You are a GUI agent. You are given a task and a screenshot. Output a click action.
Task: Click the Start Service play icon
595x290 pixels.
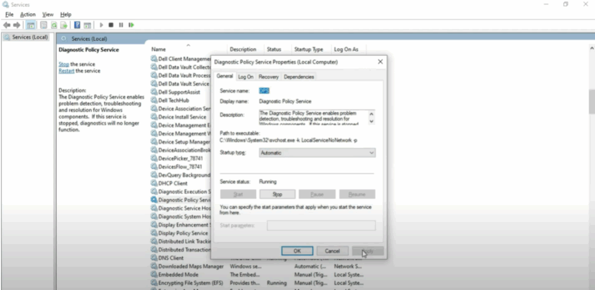click(x=101, y=25)
